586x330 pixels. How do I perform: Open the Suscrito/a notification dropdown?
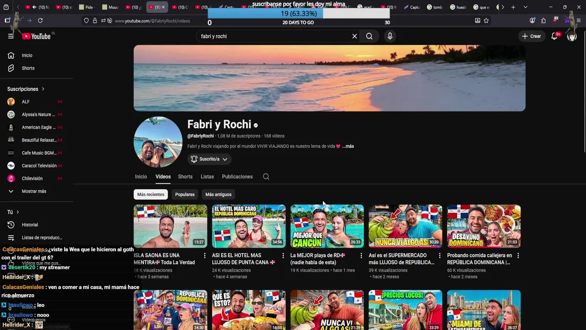[x=209, y=159]
